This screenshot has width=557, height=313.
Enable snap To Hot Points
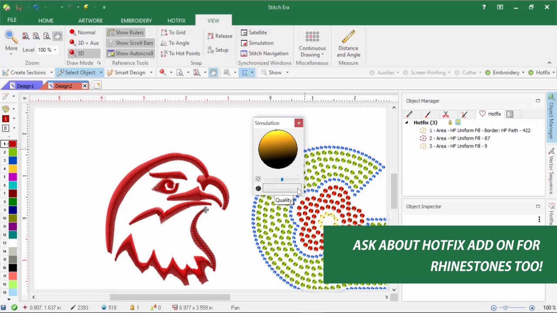coord(180,53)
